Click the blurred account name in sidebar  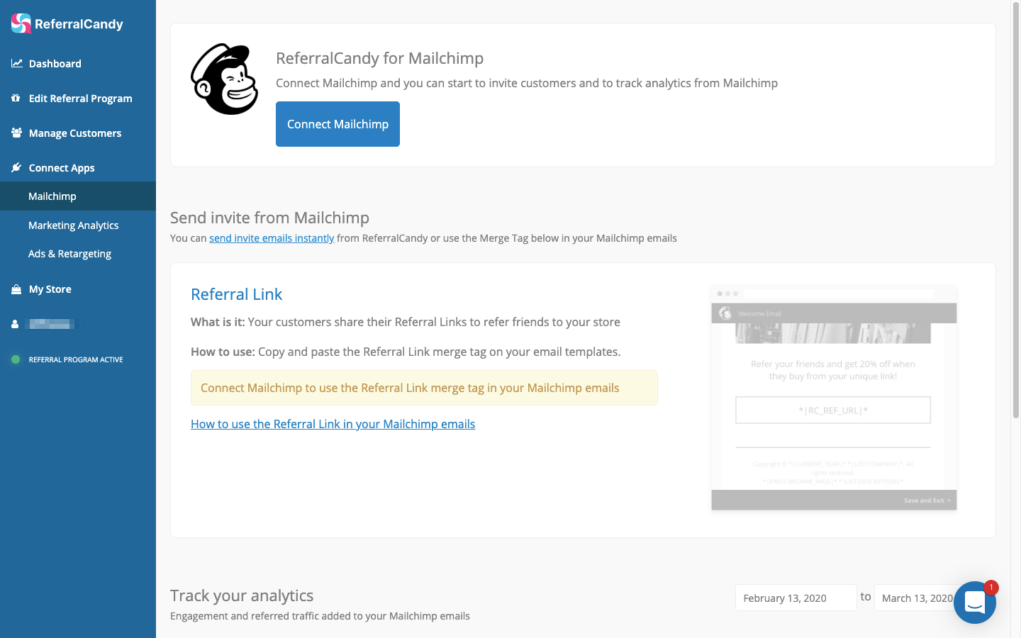[51, 324]
